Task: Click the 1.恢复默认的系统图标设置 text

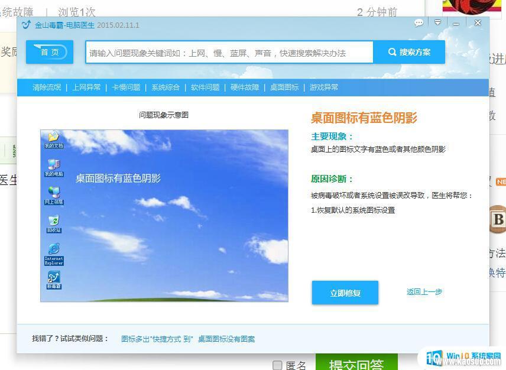Action: (x=353, y=210)
